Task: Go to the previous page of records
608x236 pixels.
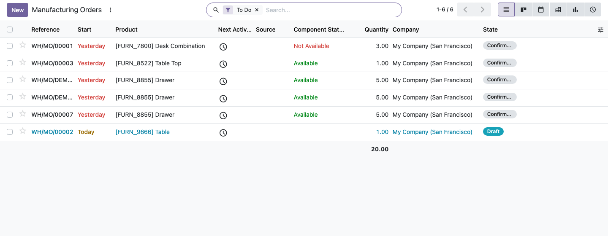Action: click(x=465, y=10)
